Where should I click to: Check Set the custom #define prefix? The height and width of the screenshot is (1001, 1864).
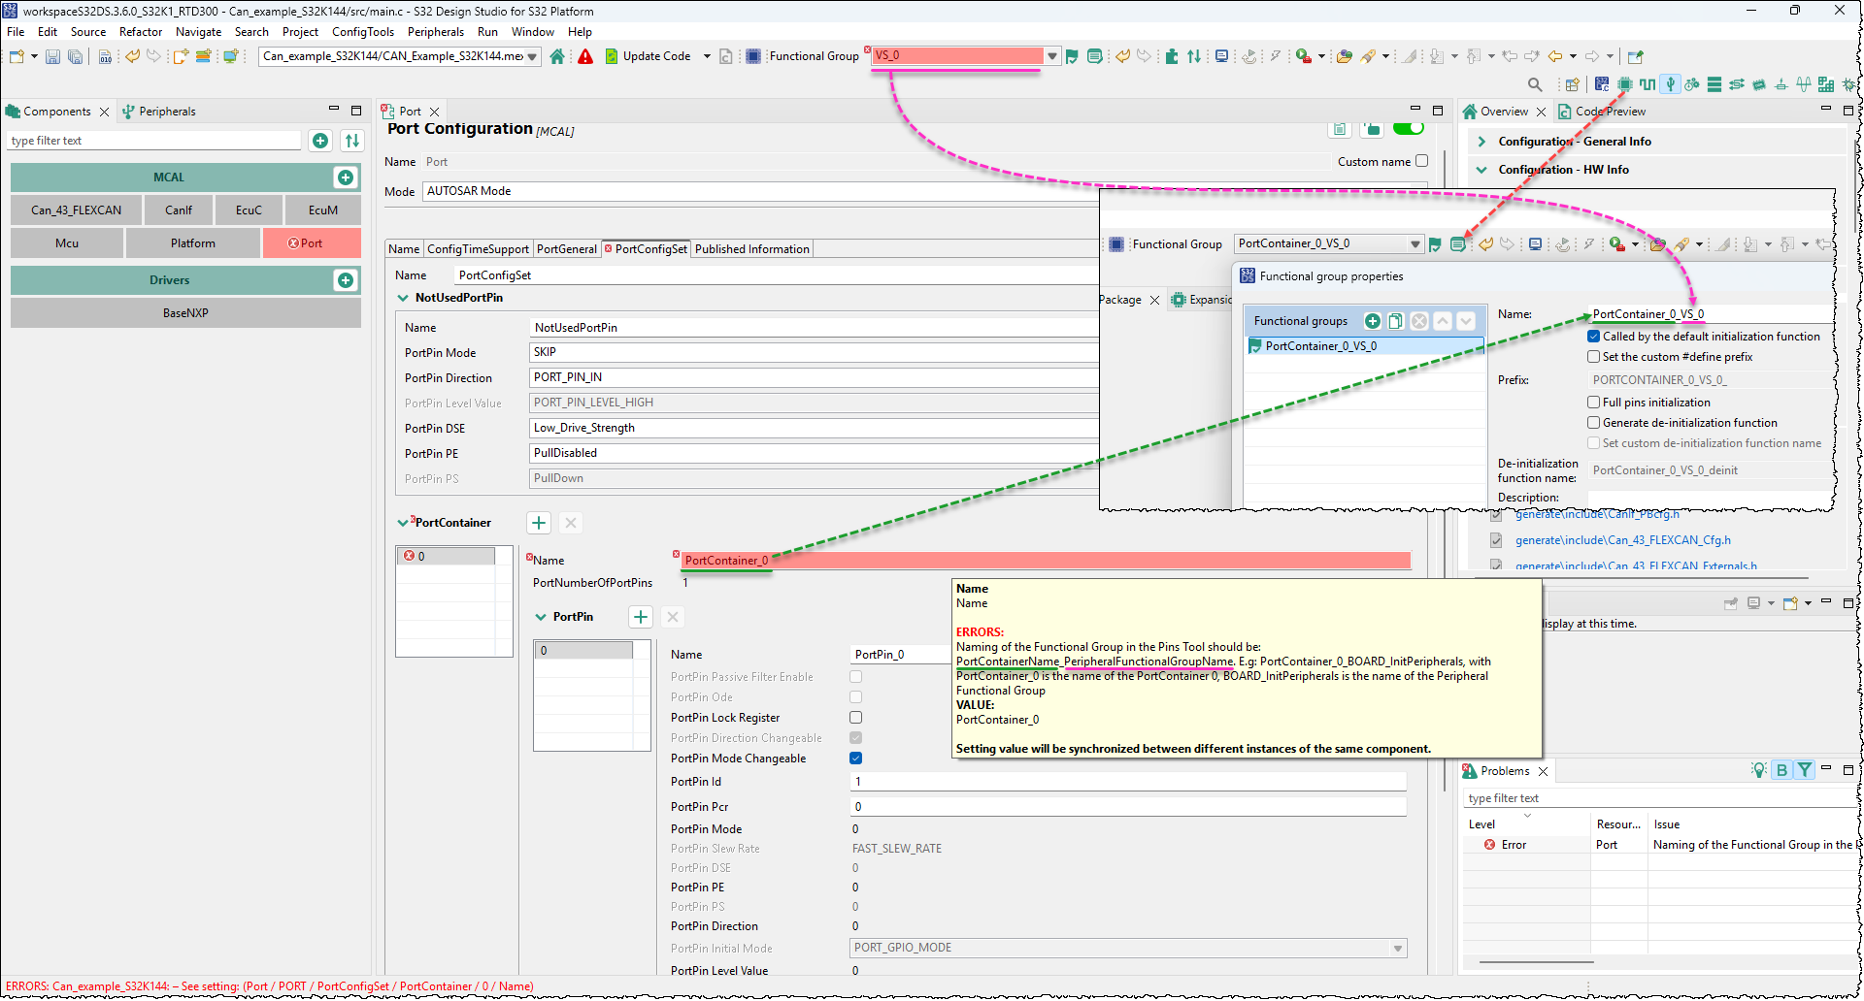(x=1593, y=357)
